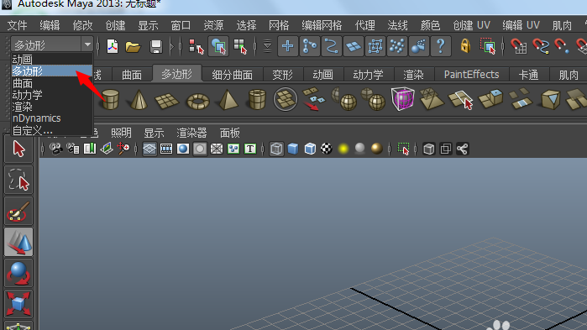Choose 自定义... from the menu set list

point(52,130)
